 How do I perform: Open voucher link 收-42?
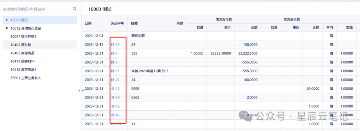tap(115, 106)
